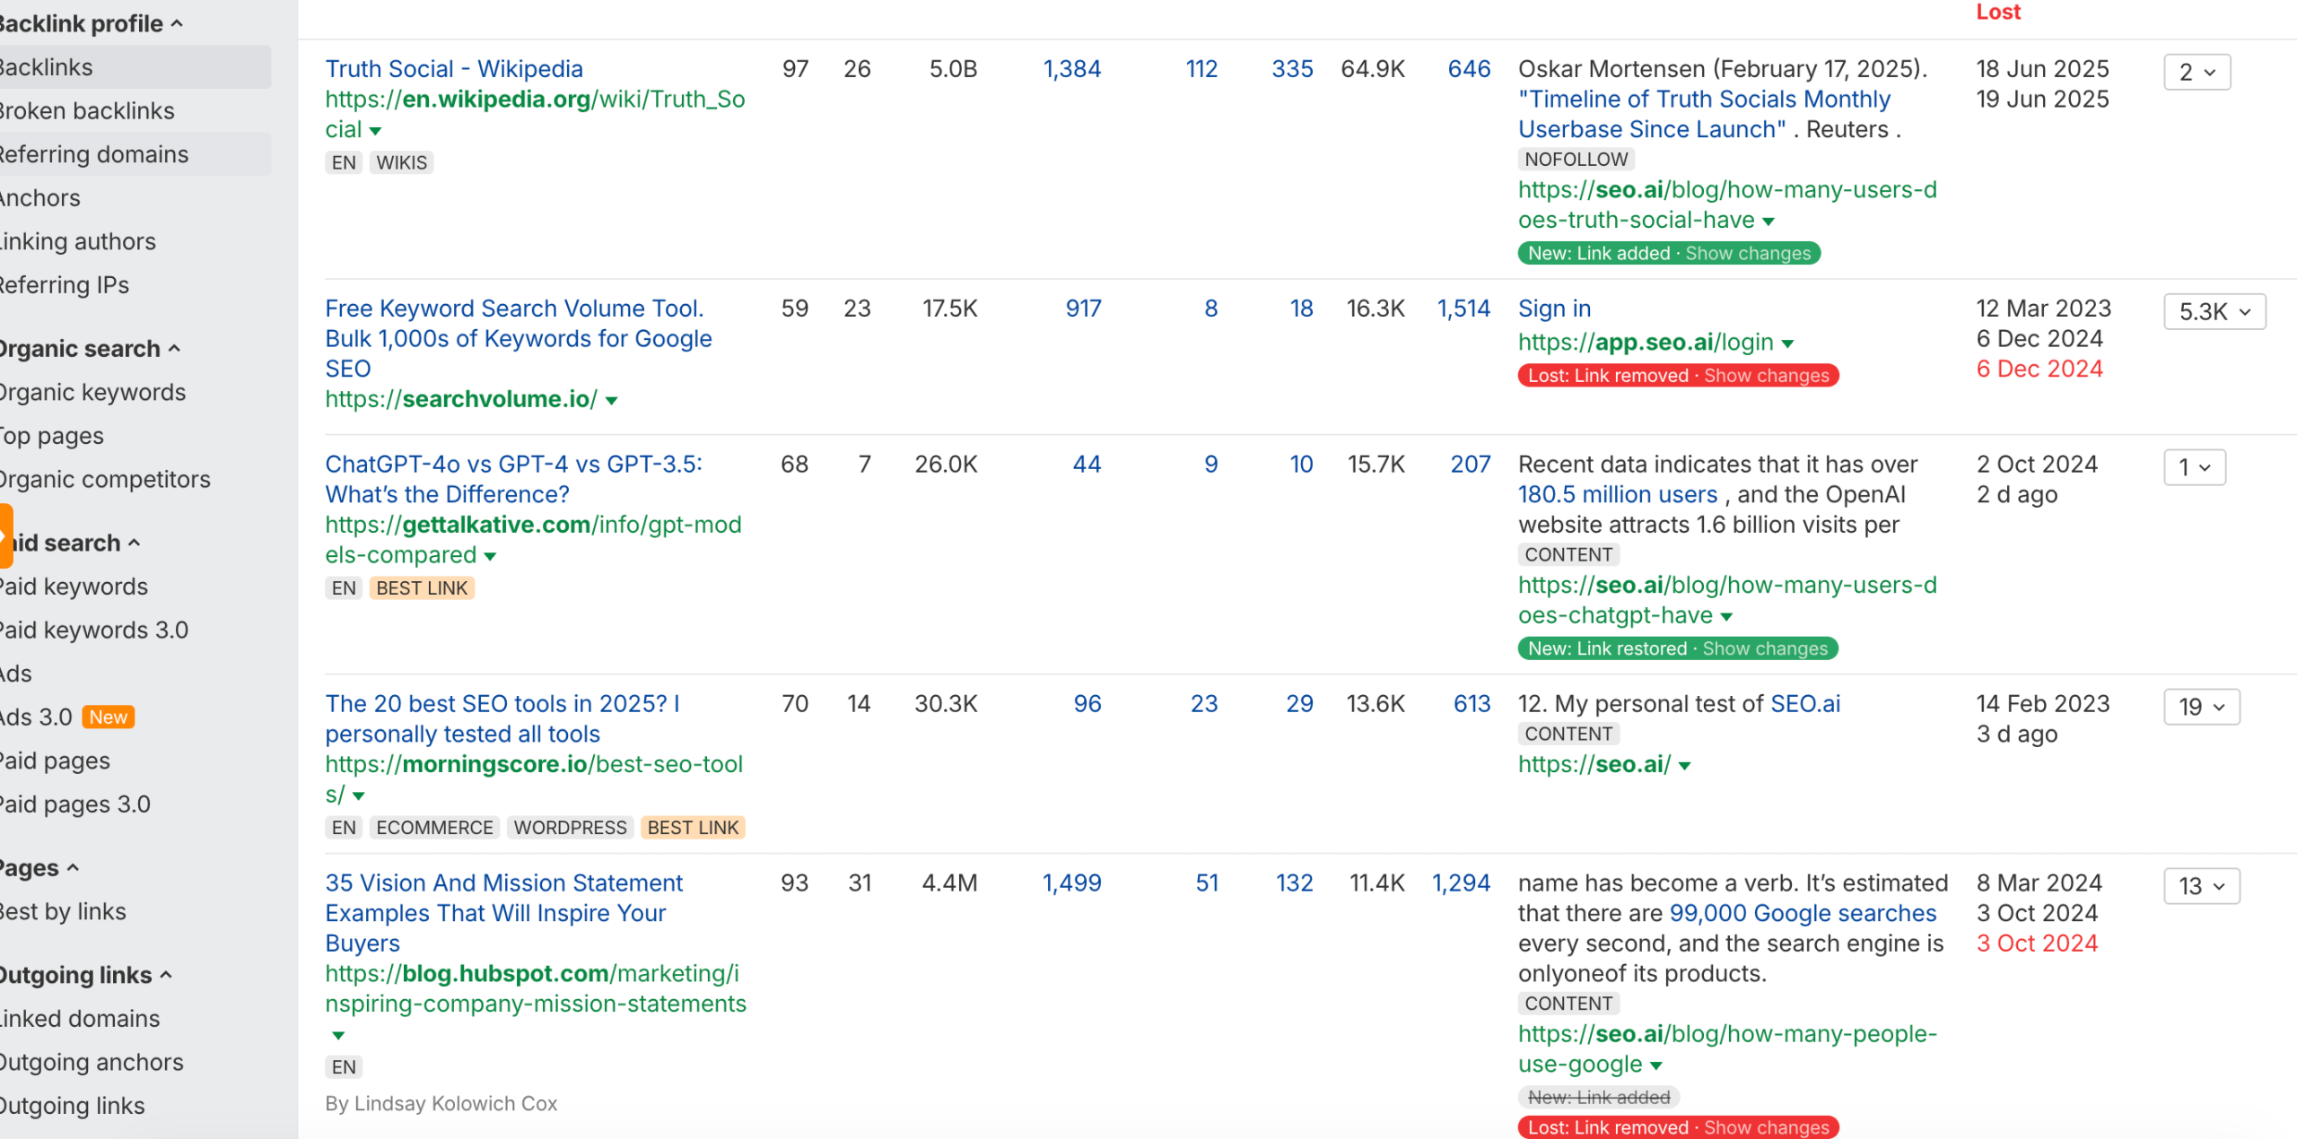
Task: Collapse the Outgoing links sidebar section
Action: [x=165, y=975]
